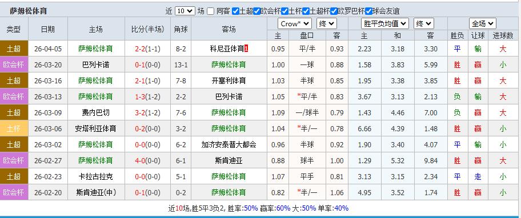Click the handicap 平手 in 卡拉古拉克 row
Viewport: 521px width, 218px height.
[307, 176]
